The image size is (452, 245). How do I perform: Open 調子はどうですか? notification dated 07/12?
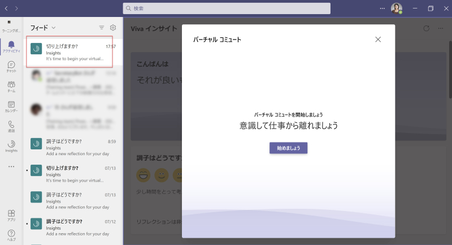click(x=73, y=227)
